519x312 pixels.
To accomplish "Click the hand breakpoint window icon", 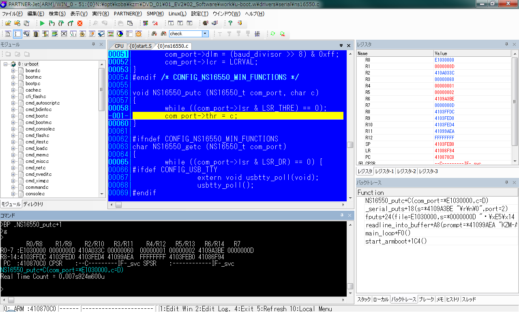I will [x=82, y=34].
